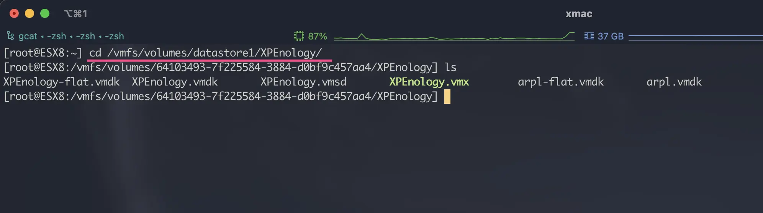
Task: Click the arpl.vmdk file name
Action: tap(674, 82)
